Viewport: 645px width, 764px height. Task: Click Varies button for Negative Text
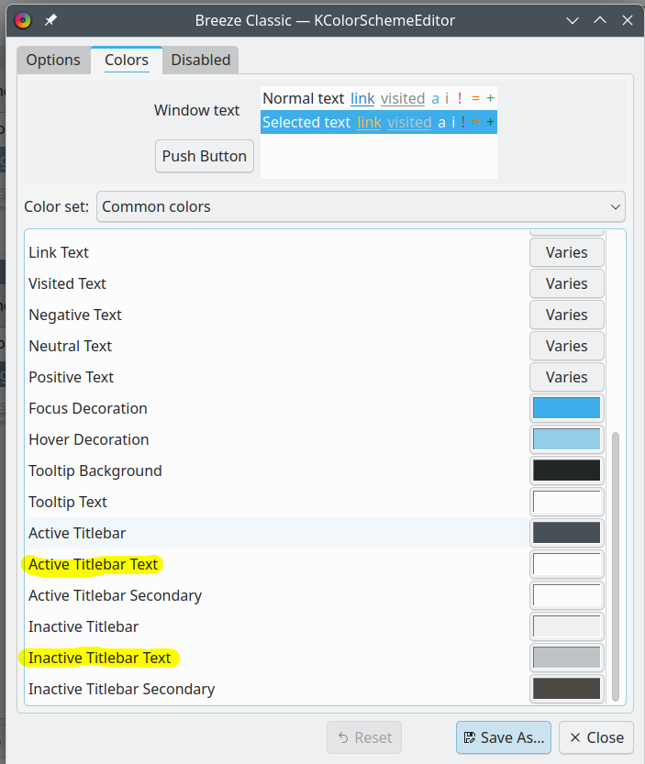pos(567,315)
